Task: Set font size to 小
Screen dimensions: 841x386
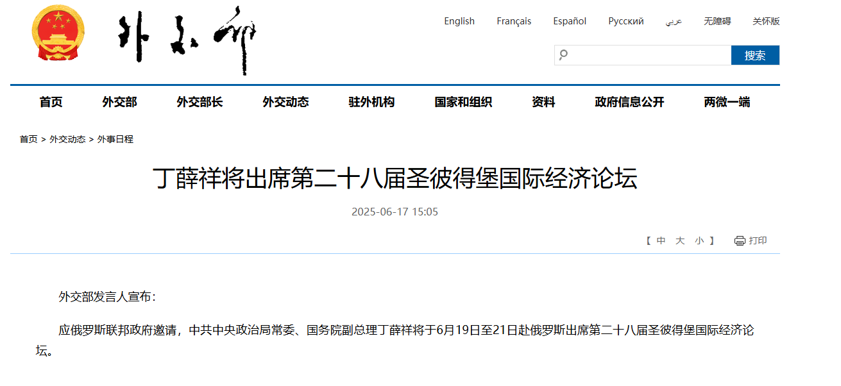Action: coord(699,241)
